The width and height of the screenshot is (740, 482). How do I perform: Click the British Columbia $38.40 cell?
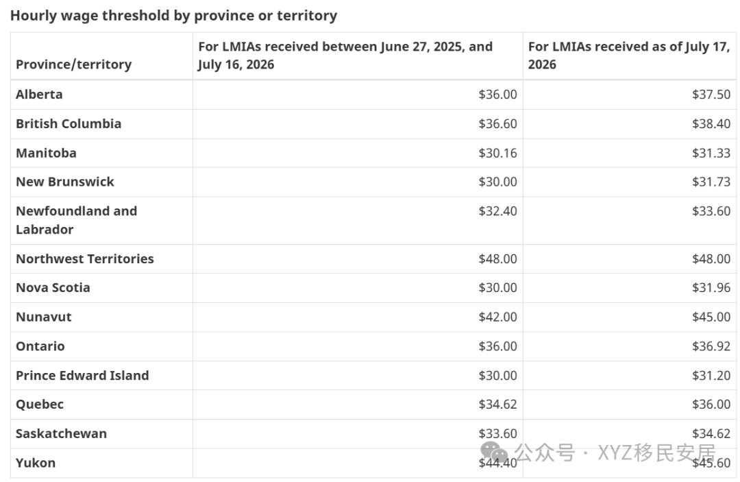711,123
